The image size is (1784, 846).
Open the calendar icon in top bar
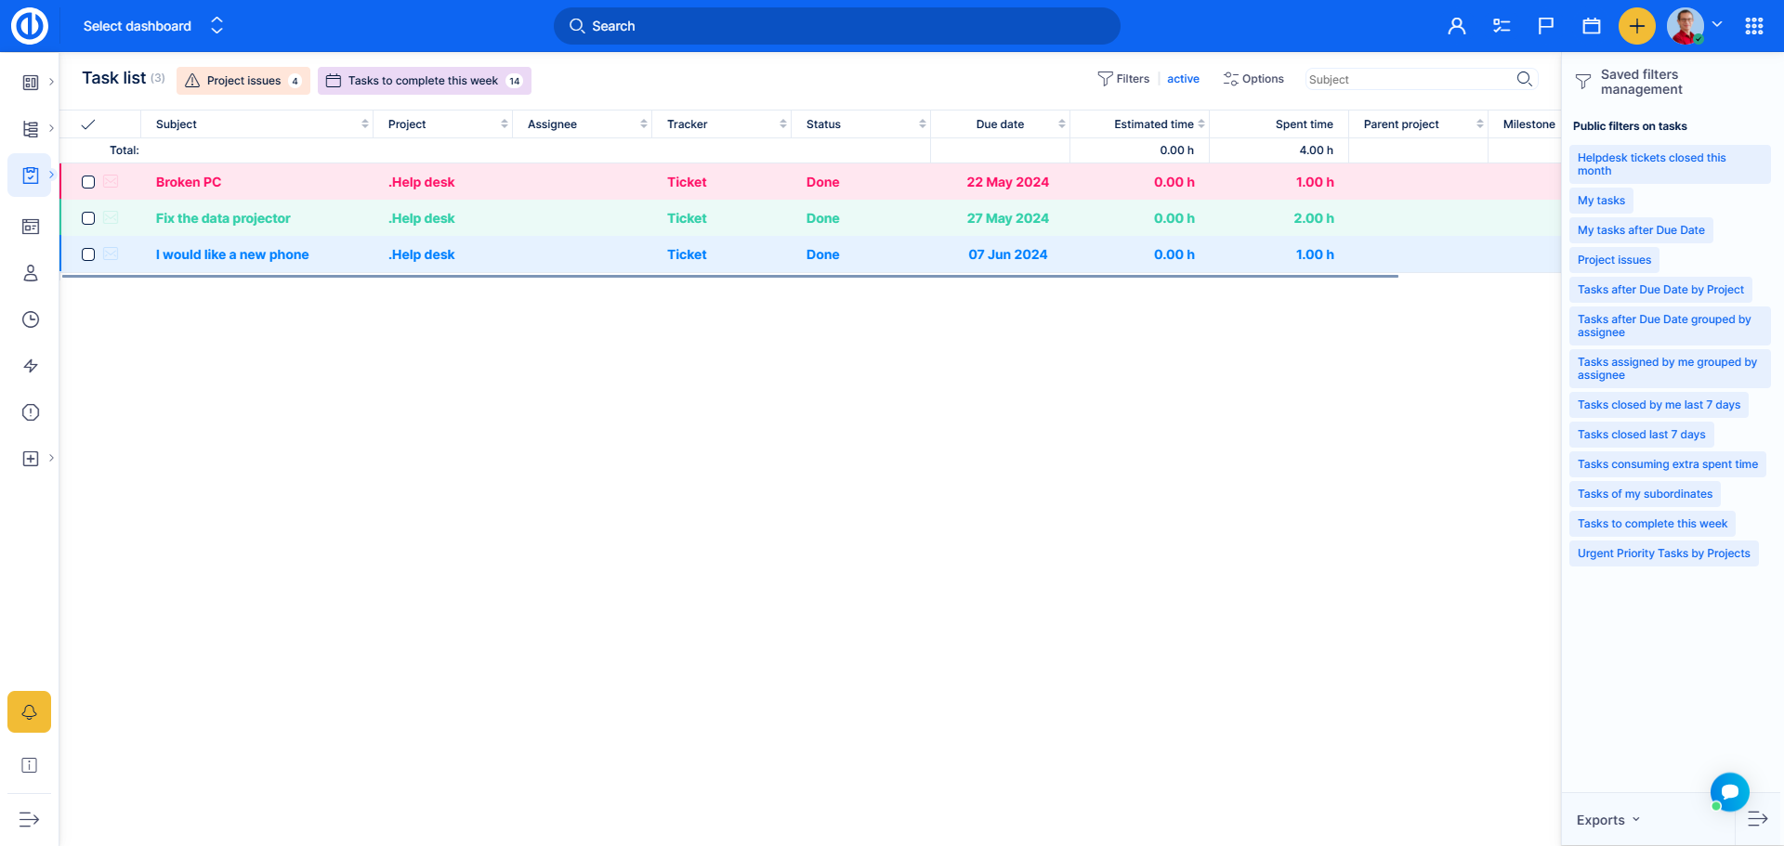[1591, 26]
